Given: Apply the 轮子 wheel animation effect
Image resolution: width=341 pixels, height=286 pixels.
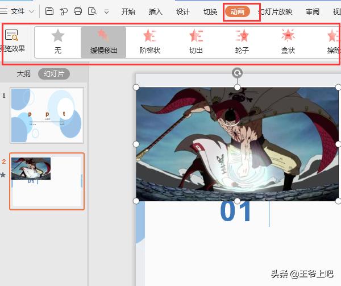Looking at the screenshot, I should point(243,36).
